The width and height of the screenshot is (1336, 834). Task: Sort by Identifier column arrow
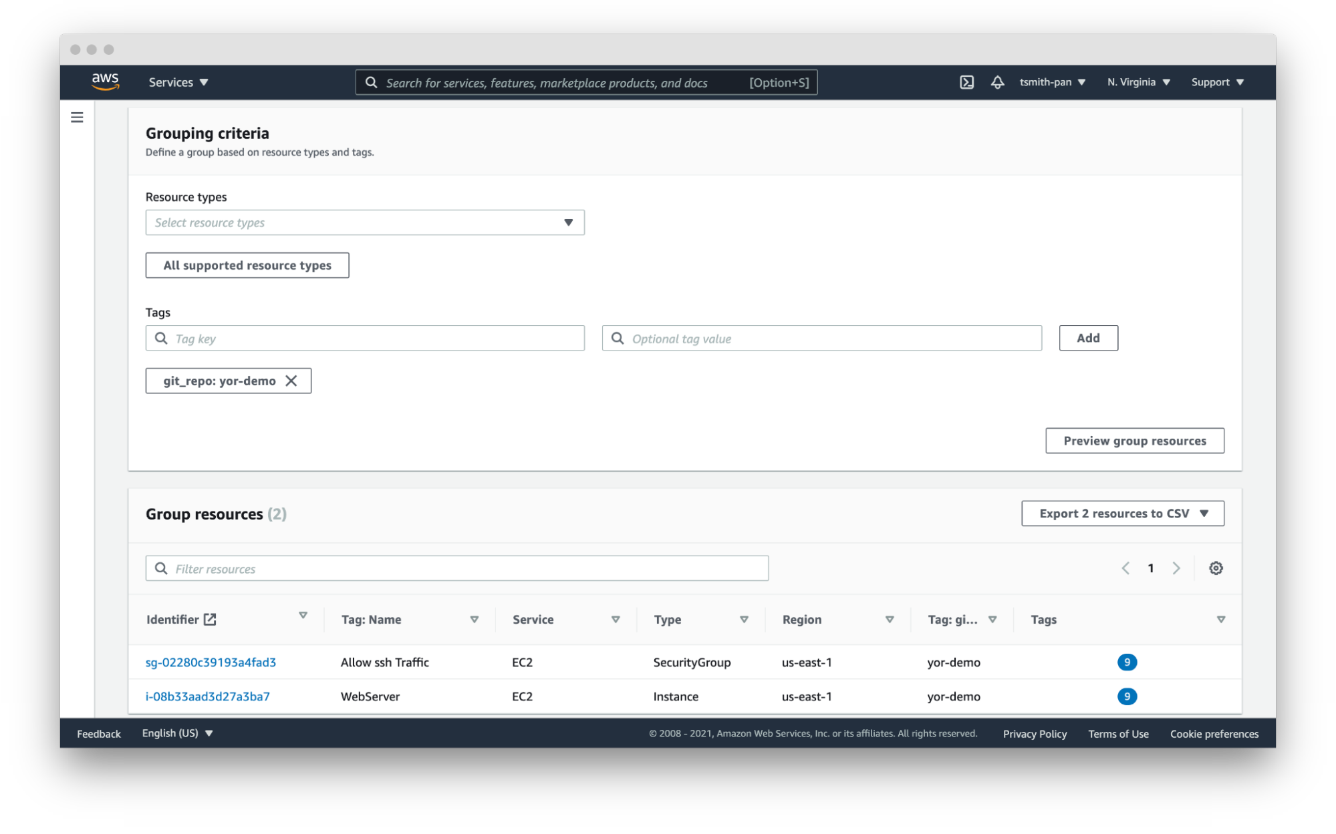pos(303,615)
